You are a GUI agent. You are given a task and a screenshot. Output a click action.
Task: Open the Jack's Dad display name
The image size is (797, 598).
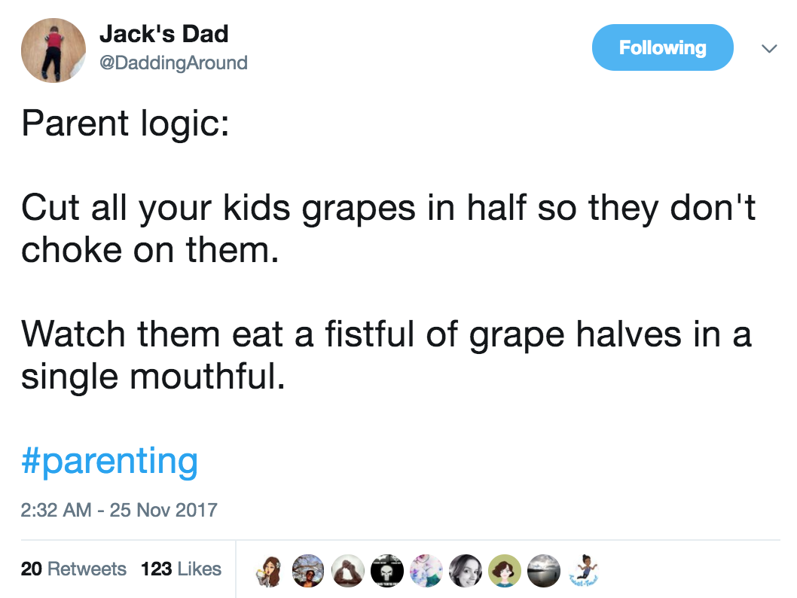(163, 35)
